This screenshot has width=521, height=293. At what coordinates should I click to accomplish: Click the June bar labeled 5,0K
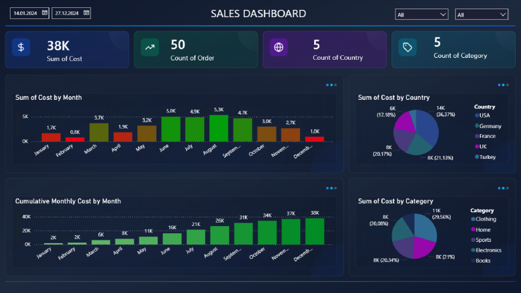pyautogui.click(x=171, y=129)
